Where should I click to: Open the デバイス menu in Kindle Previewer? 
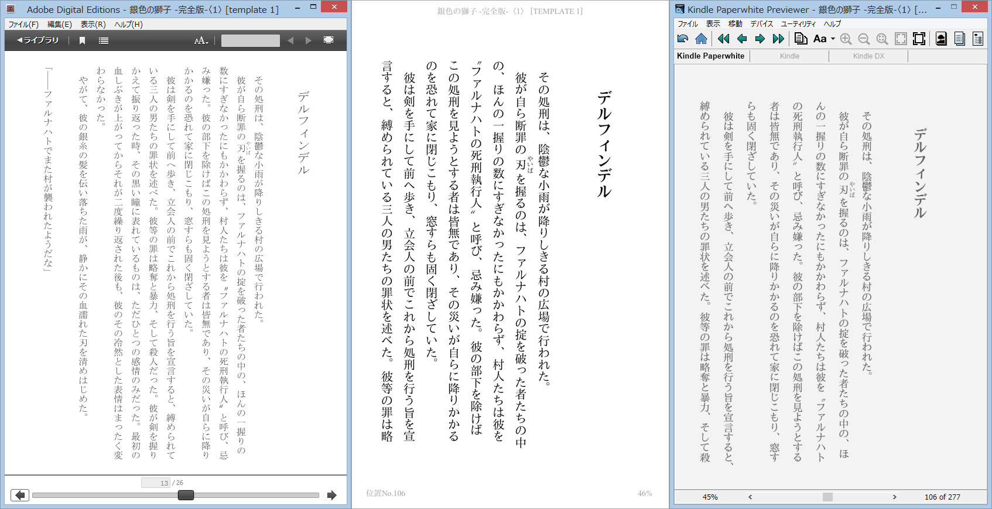[x=762, y=24]
